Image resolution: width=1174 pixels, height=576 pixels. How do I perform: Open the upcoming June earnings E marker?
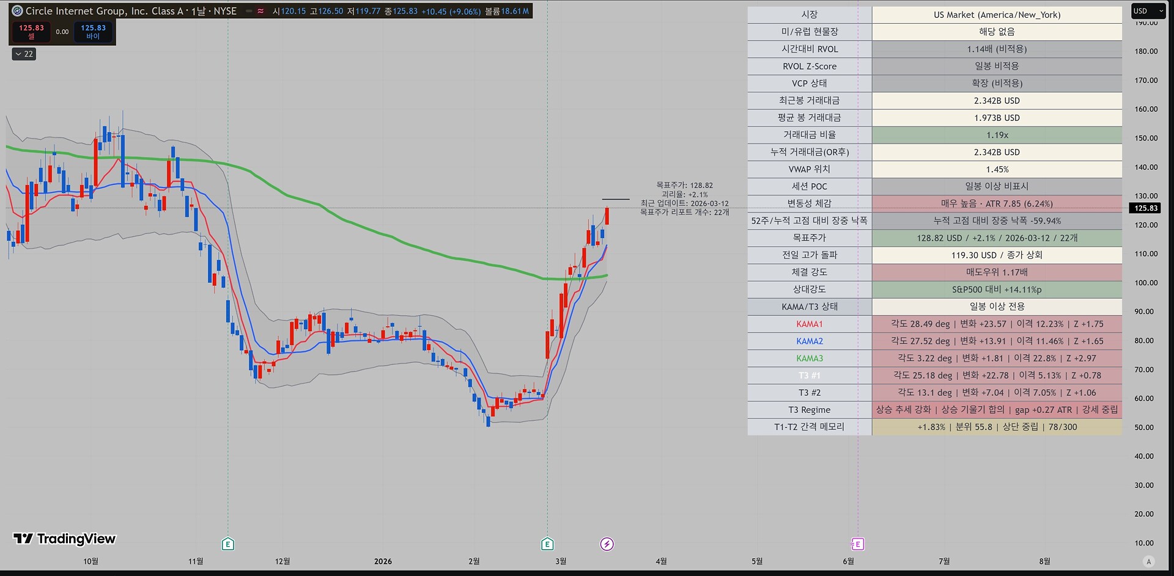[857, 544]
